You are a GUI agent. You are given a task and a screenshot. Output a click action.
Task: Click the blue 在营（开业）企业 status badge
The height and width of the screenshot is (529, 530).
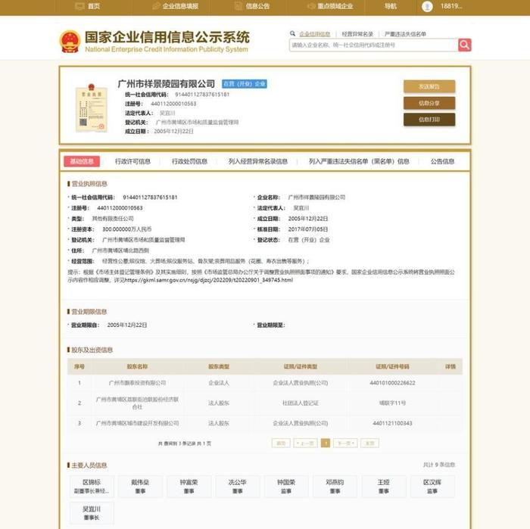click(245, 84)
